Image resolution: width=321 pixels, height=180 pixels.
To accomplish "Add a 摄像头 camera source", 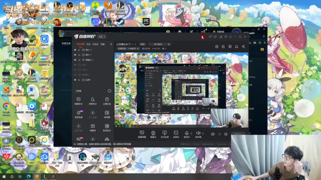I will (x=153, y=134).
